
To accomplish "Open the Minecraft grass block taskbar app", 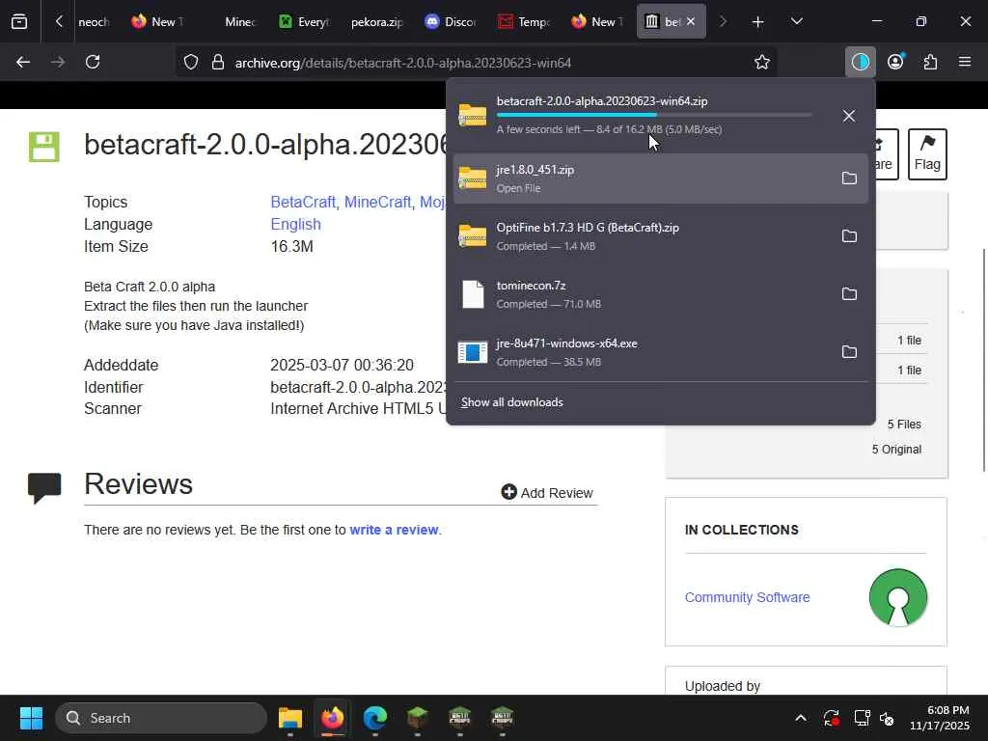I will pos(417,718).
